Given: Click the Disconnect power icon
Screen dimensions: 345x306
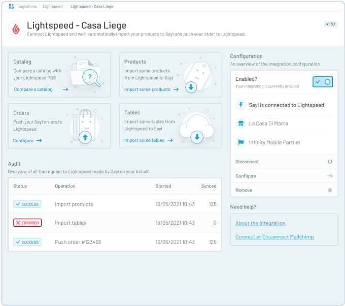Looking at the screenshot, I should [330, 162].
